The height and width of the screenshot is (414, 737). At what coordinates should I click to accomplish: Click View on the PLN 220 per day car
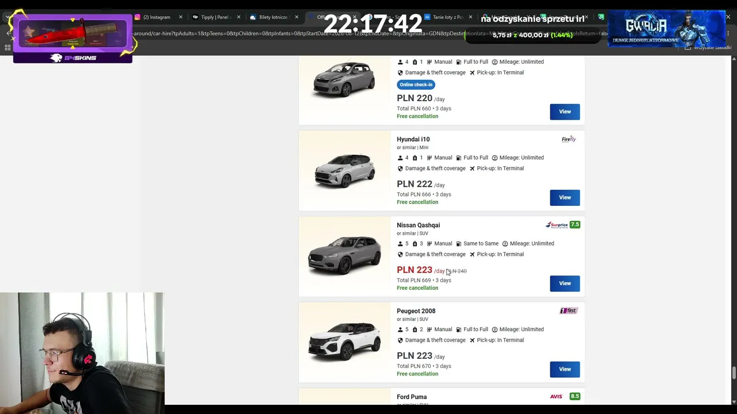[565, 112]
